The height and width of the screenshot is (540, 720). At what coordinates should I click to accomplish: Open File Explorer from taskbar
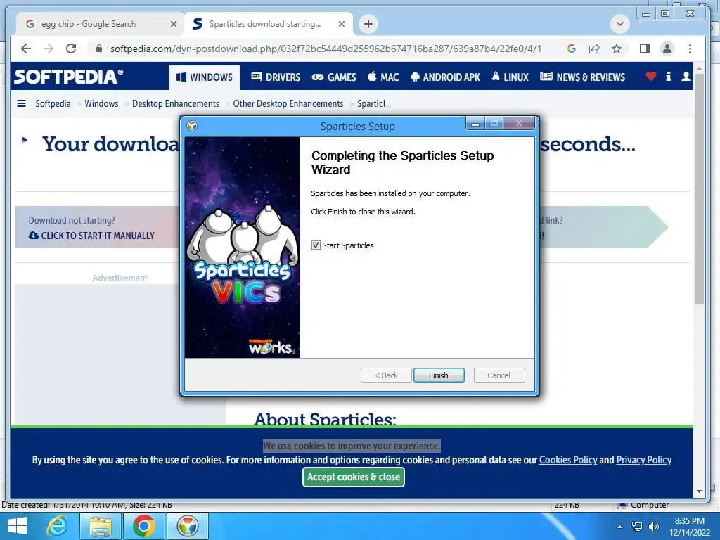pos(101,526)
